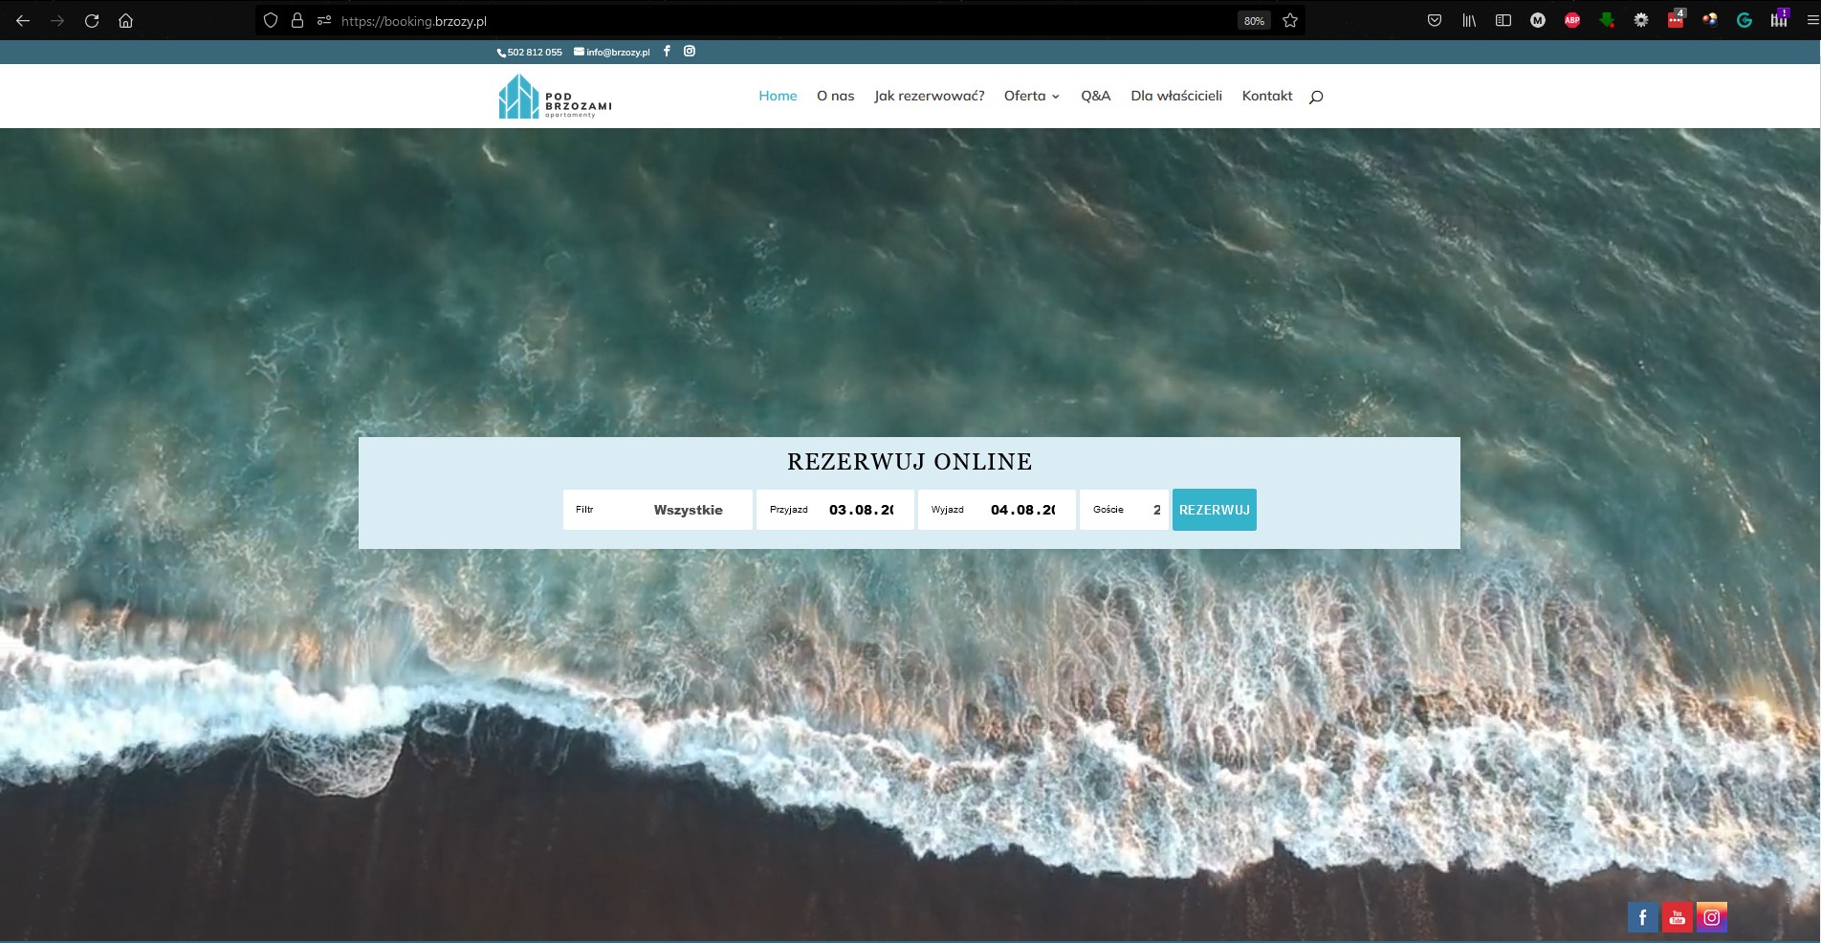Click the Facebook icon in top bar
This screenshot has height=943, width=1821.
coord(667,52)
